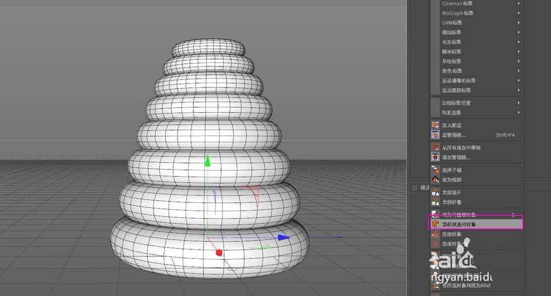
Task: Click the green Y-axis arrow handle
Action: (208, 161)
